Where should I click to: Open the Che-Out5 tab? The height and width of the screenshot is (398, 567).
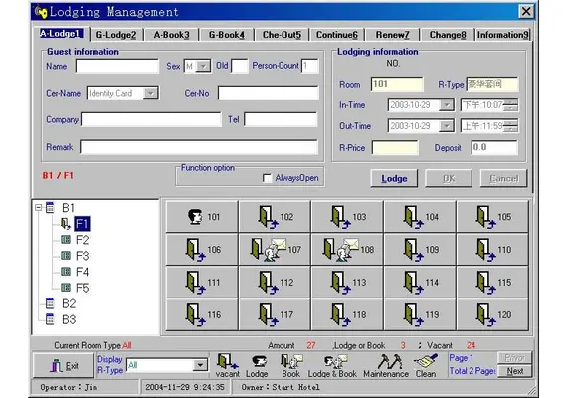282,35
